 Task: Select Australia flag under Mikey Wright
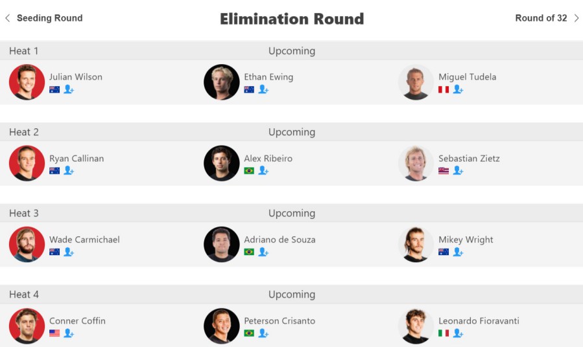coord(444,252)
